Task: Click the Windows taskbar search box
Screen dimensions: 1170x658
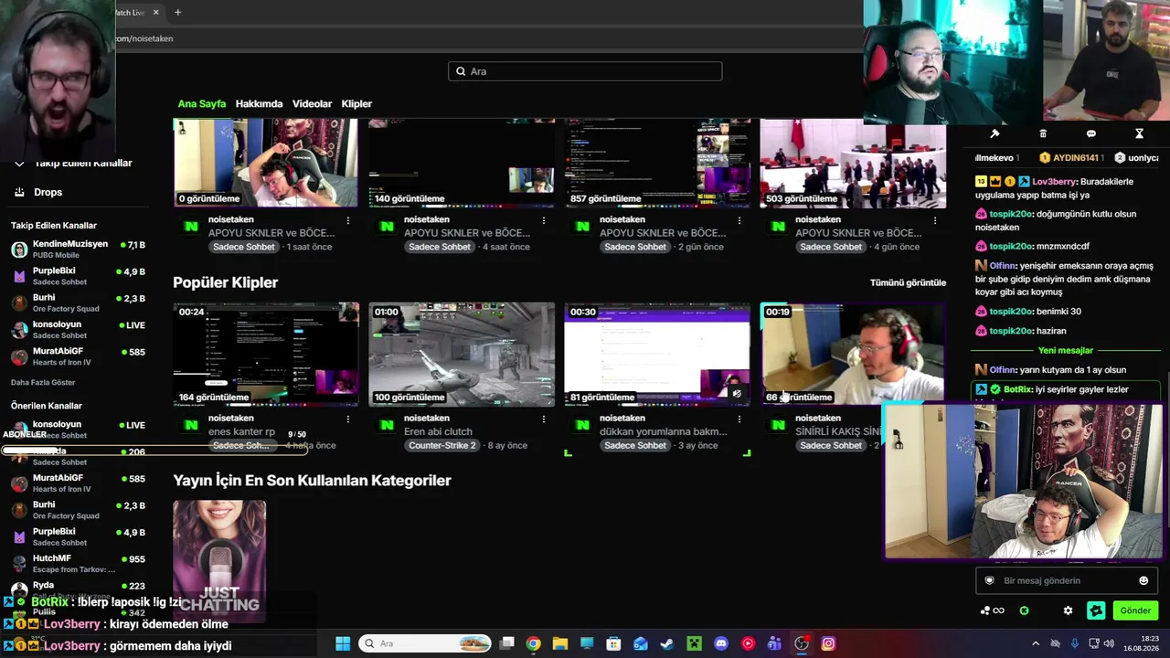Action: tap(424, 643)
